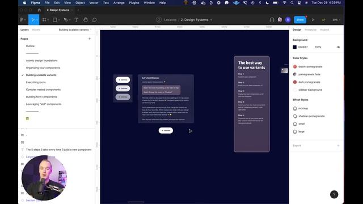
Task: Click the 2. Design Systems file tab
Action: (x=58, y=10)
